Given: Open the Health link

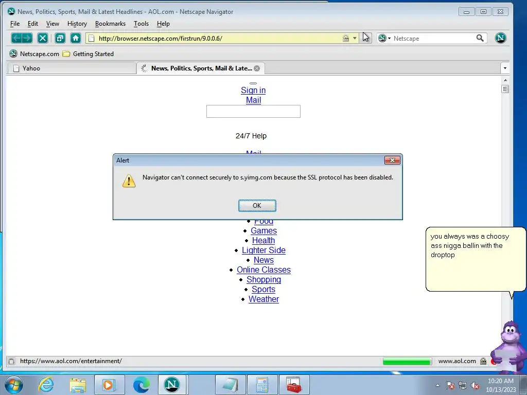Looking at the screenshot, I should (263, 241).
